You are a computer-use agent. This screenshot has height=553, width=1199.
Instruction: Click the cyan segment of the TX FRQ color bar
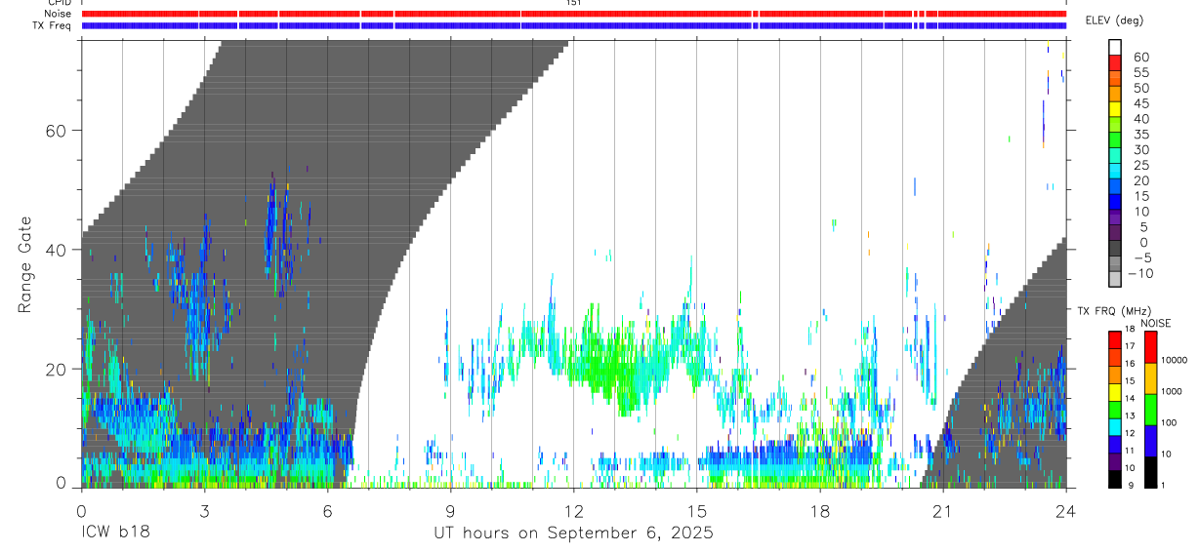[1115, 426]
